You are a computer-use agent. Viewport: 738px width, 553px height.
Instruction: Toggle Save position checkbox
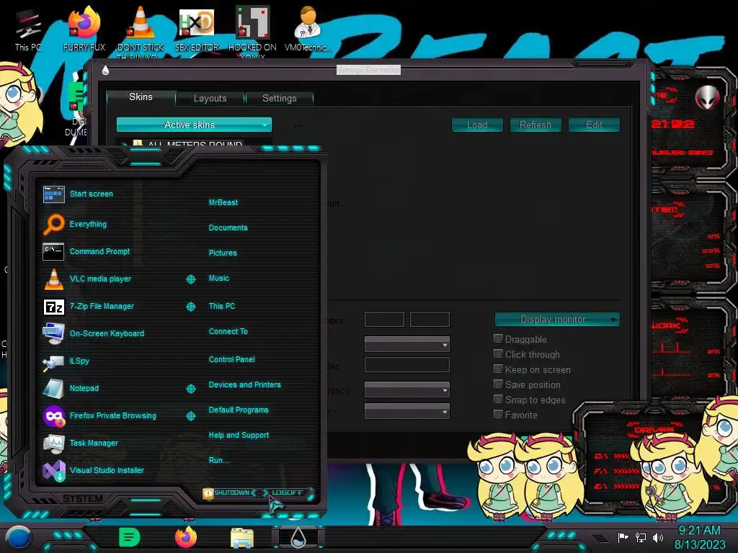pyautogui.click(x=498, y=385)
